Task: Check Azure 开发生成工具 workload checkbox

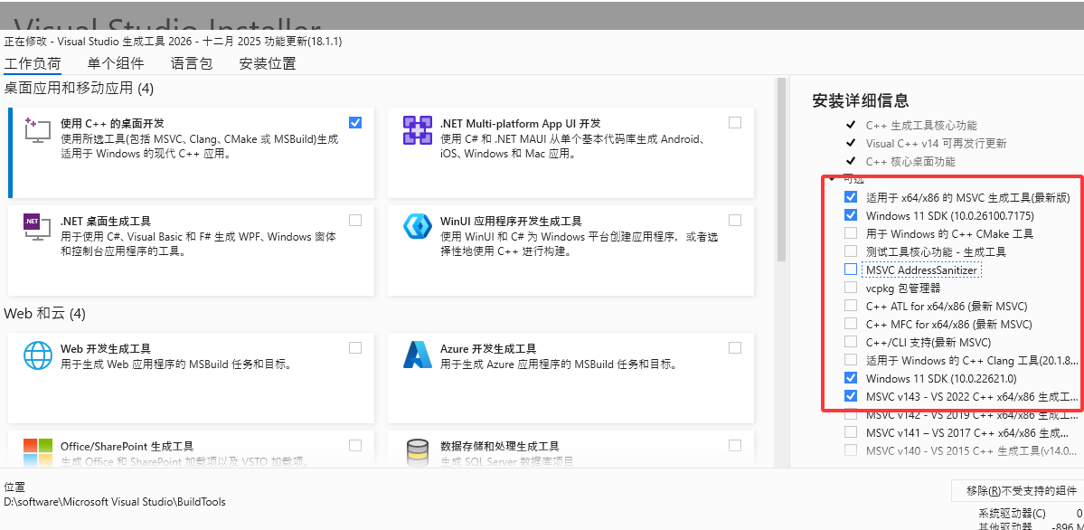Action: 735,347
